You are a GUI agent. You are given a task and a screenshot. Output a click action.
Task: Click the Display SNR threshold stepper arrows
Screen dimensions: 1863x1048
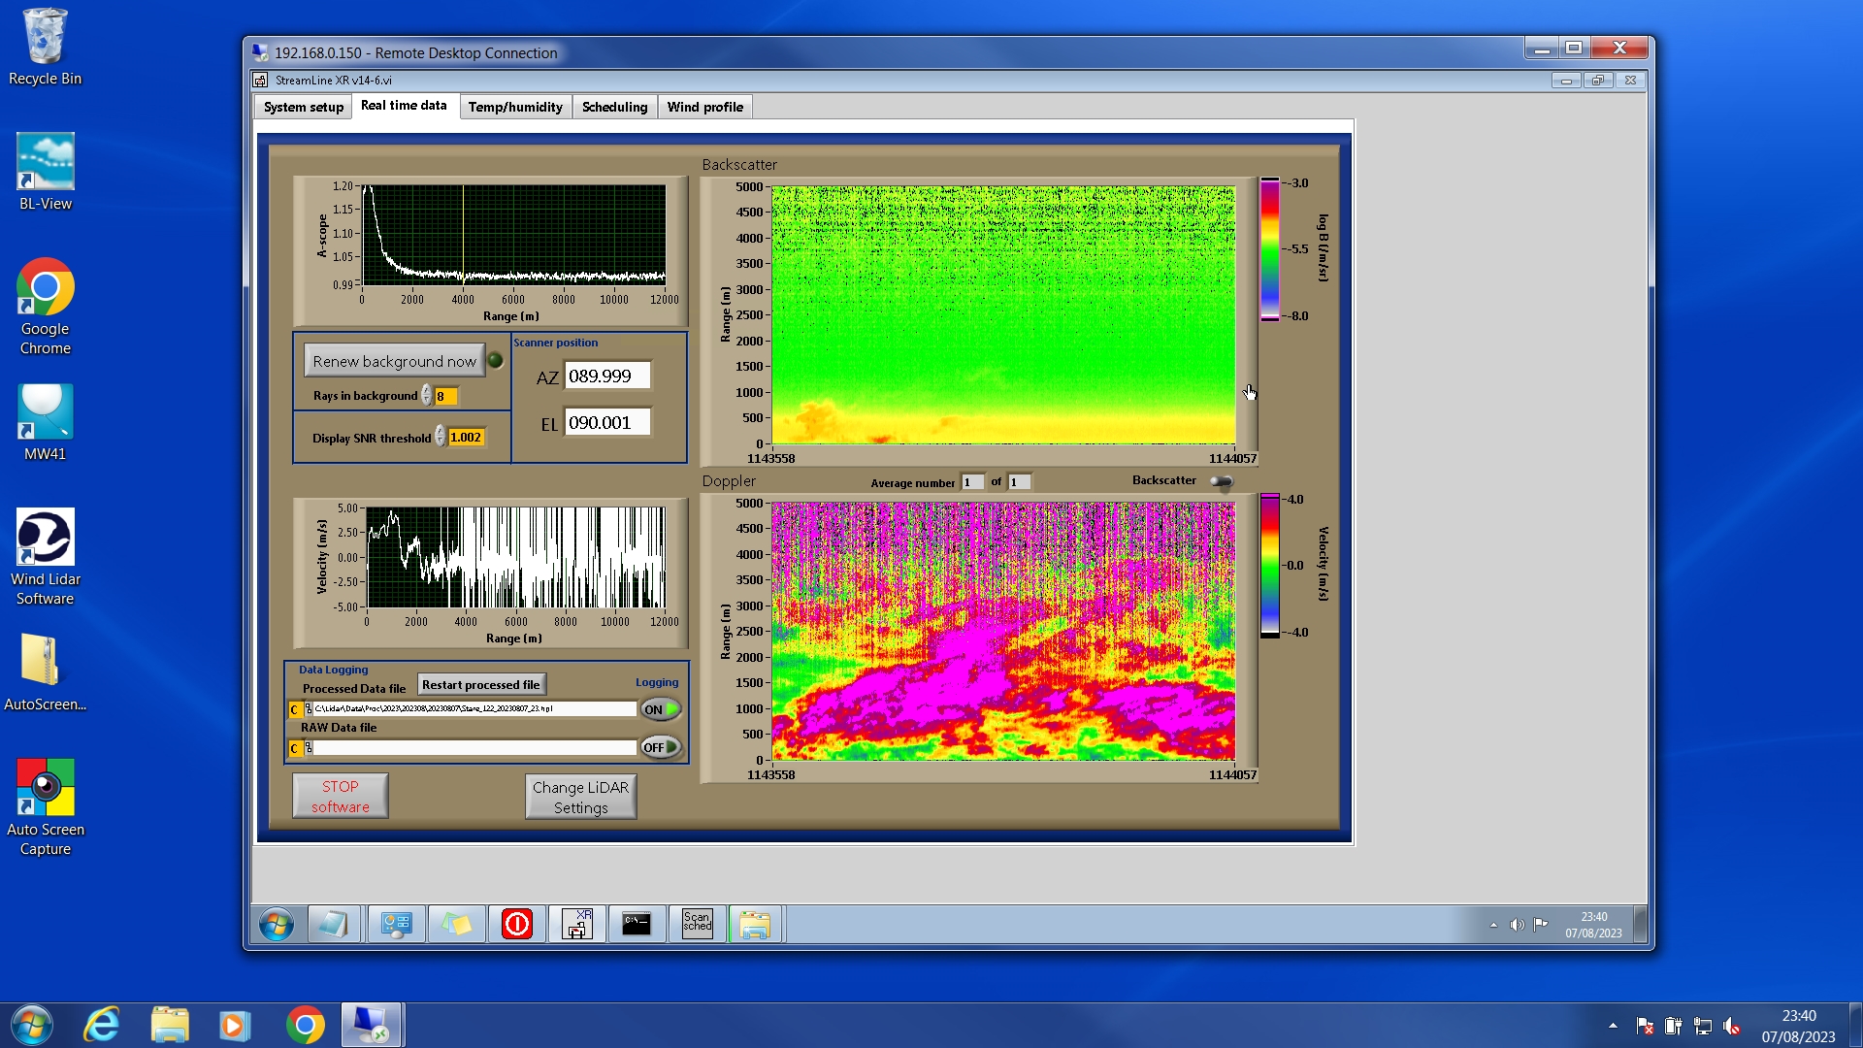(x=441, y=437)
